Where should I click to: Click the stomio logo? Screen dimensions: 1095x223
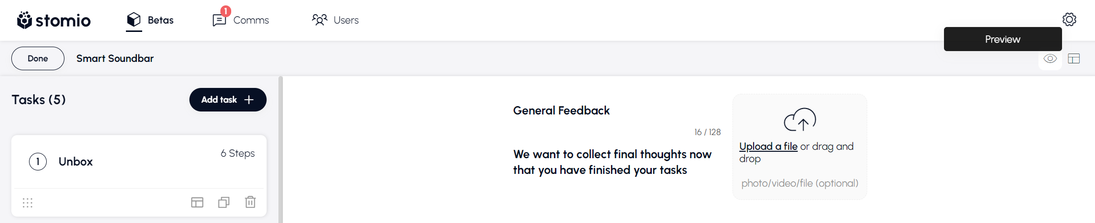(x=54, y=20)
